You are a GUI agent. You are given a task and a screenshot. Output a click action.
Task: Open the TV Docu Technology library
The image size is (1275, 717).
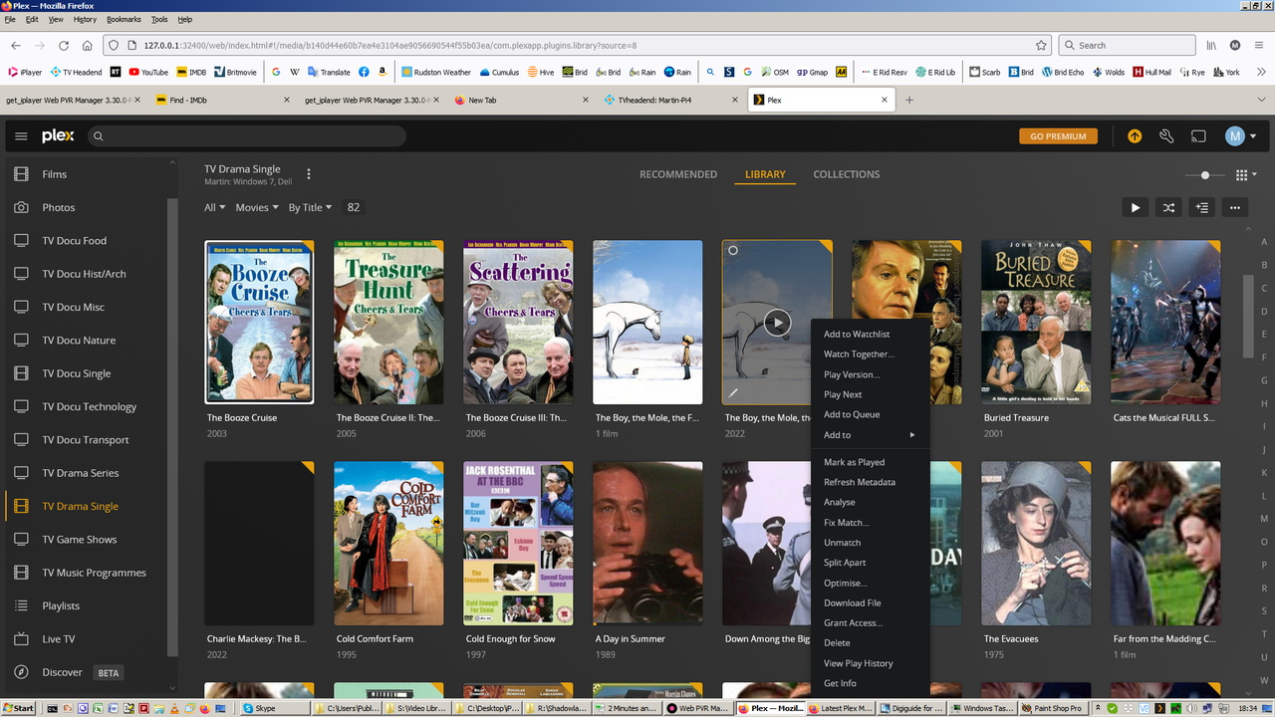[x=90, y=406]
